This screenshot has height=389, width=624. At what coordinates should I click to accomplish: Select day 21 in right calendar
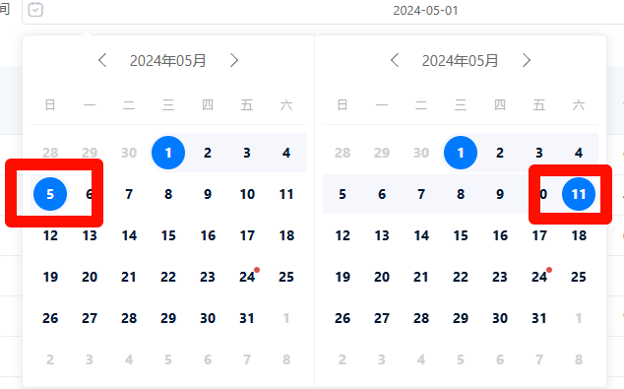coord(421,277)
